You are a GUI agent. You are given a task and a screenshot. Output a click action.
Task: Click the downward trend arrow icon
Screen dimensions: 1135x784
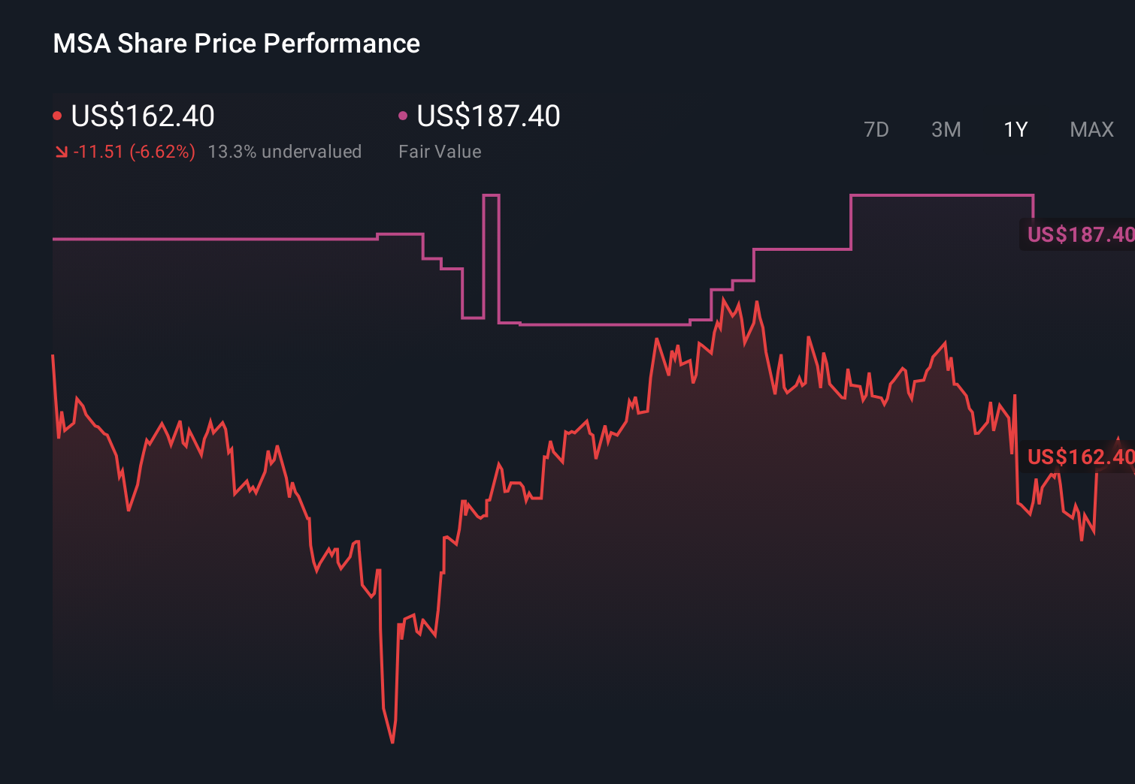[x=61, y=152]
